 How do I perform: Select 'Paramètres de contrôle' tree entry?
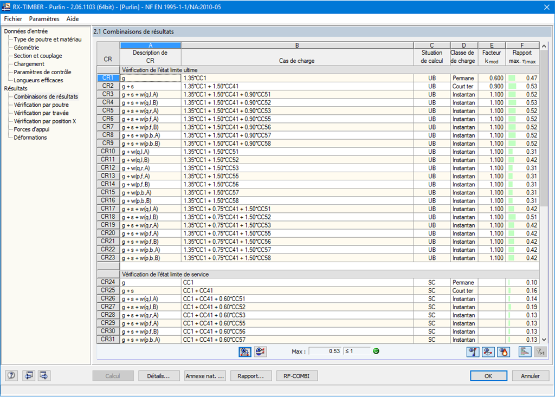(x=42, y=72)
